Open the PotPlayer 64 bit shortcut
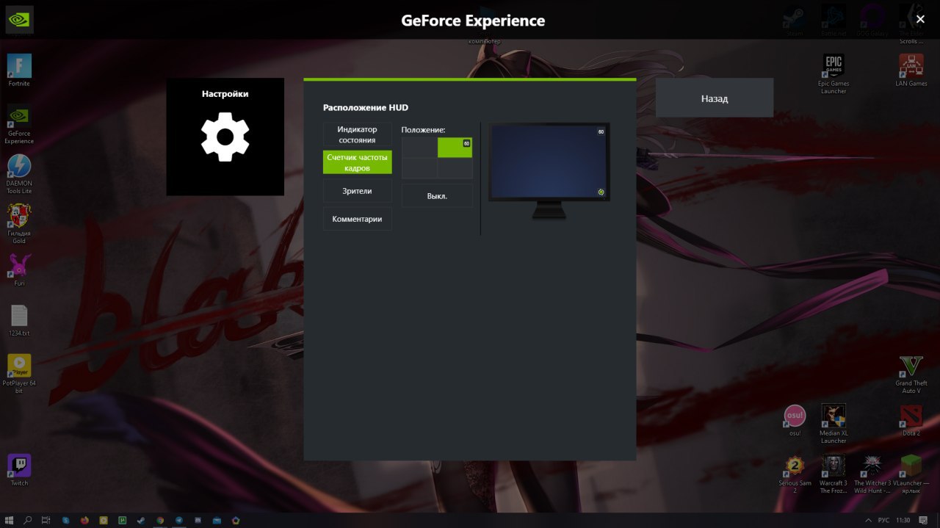Screen dimensions: 940x528 (x=19, y=374)
